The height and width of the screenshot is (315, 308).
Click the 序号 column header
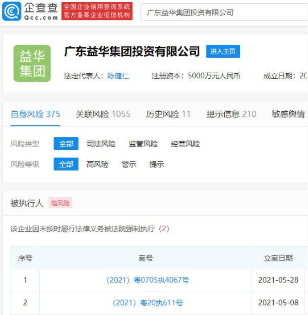[25, 258]
